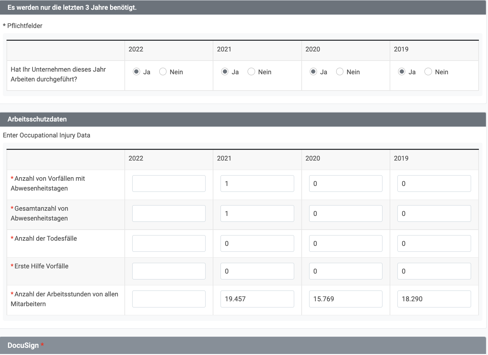Choose Nein for year 2021
The image size is (488, 355).
(251, 72)
